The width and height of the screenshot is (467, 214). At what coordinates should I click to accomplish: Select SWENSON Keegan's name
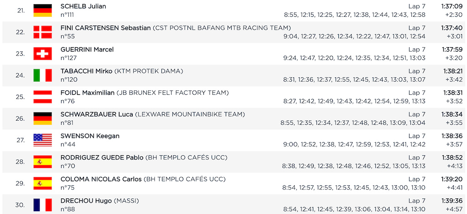tap(90, 136)
